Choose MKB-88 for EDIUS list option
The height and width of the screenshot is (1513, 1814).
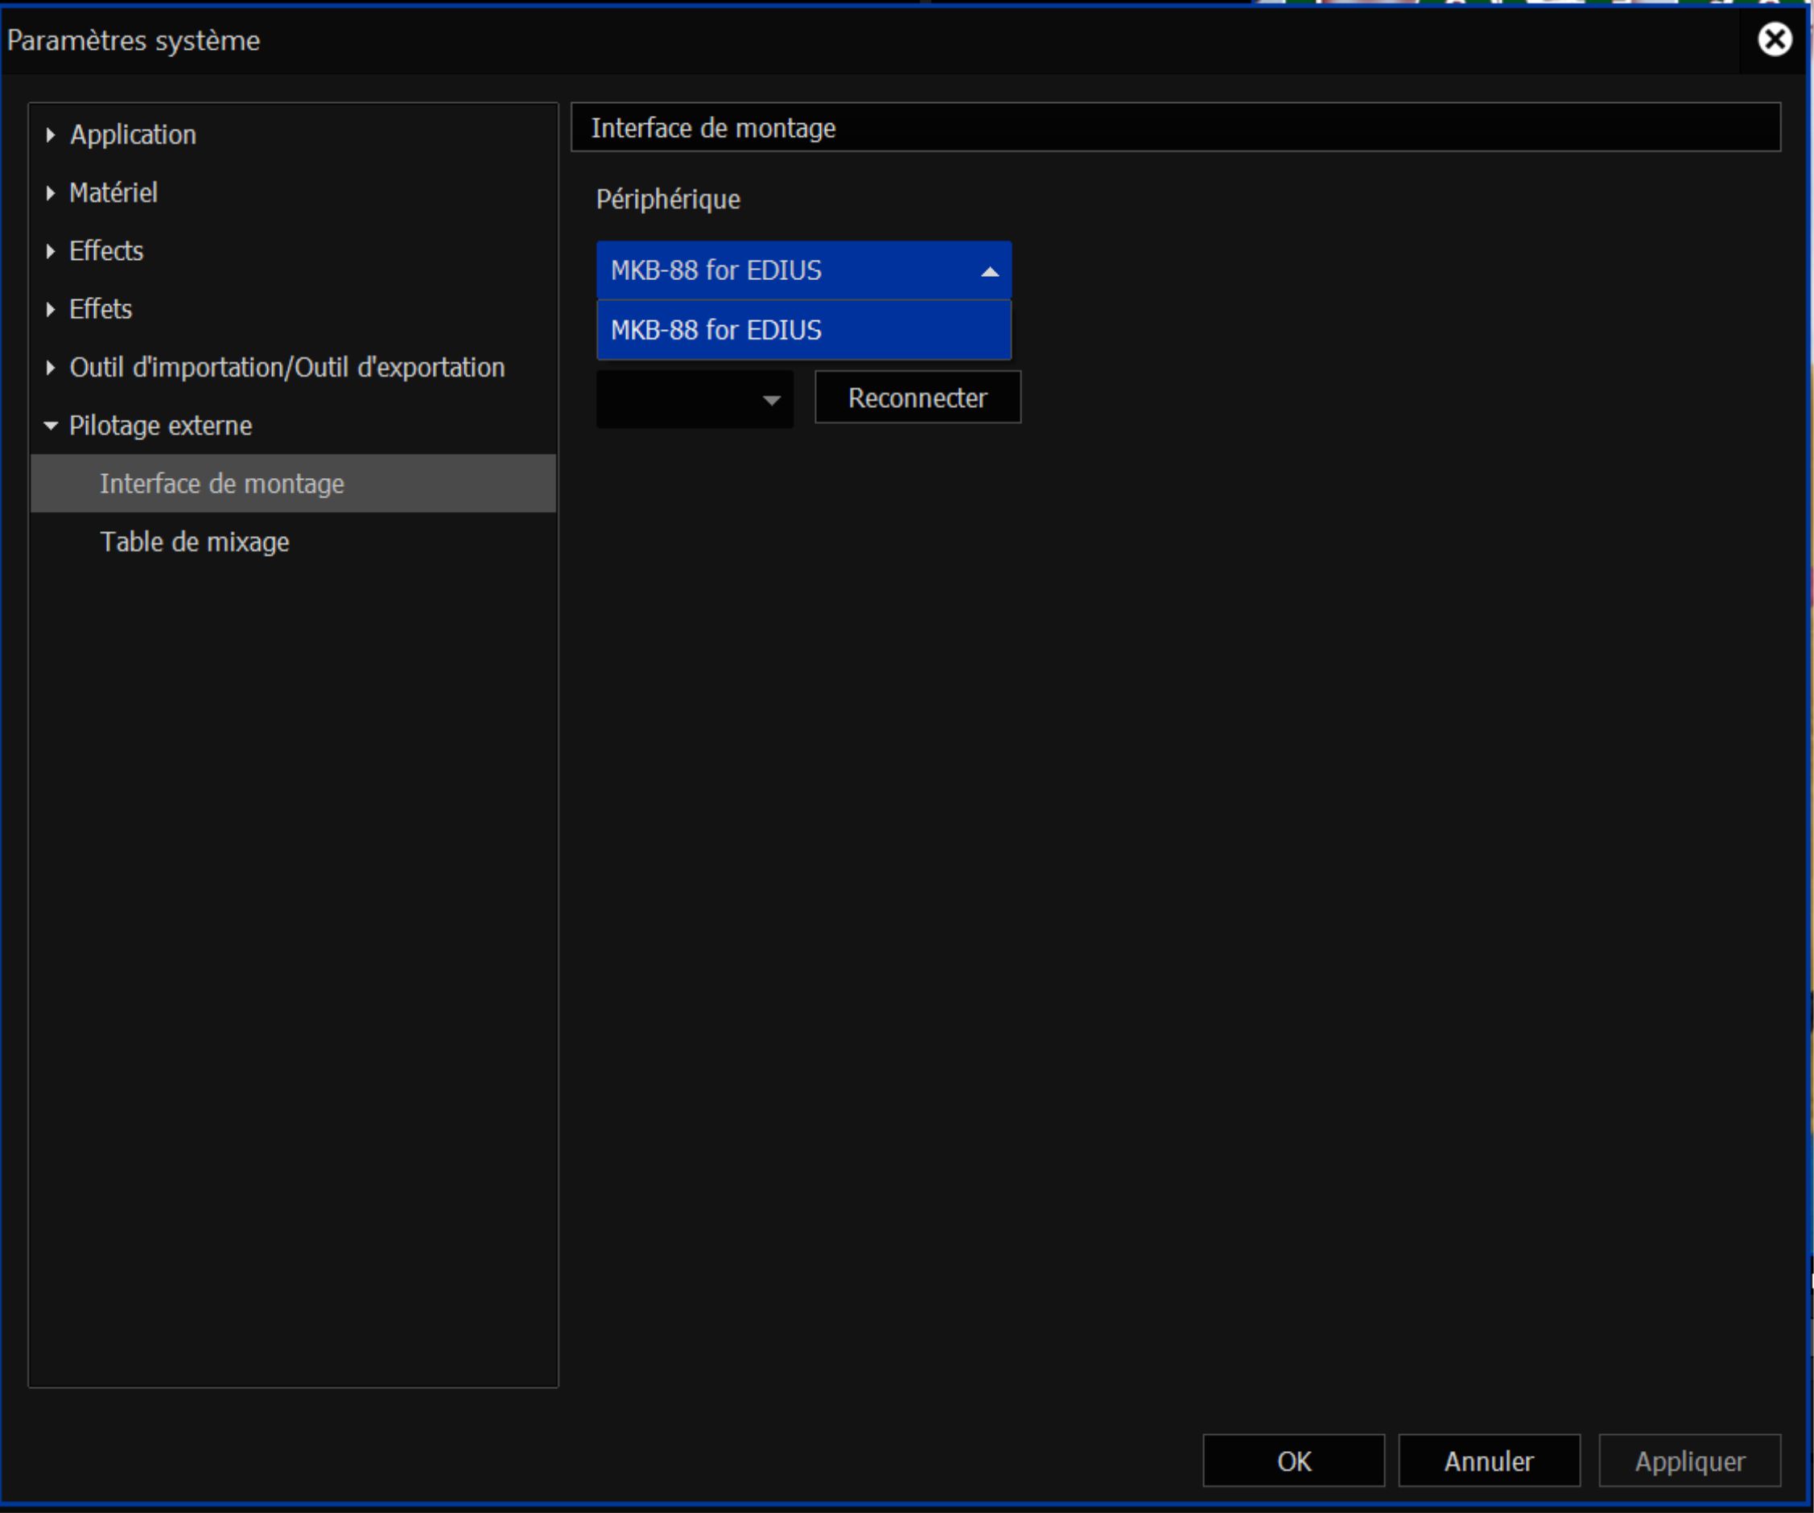[803, 330]
